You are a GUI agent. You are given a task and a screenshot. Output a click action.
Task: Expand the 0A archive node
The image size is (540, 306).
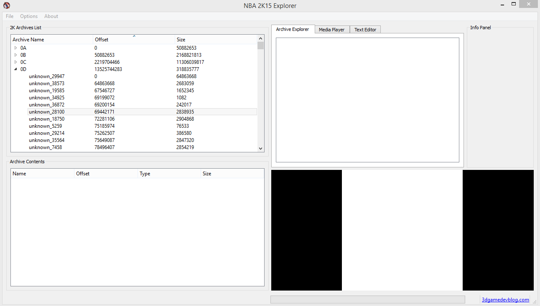(x=16, y=48)
